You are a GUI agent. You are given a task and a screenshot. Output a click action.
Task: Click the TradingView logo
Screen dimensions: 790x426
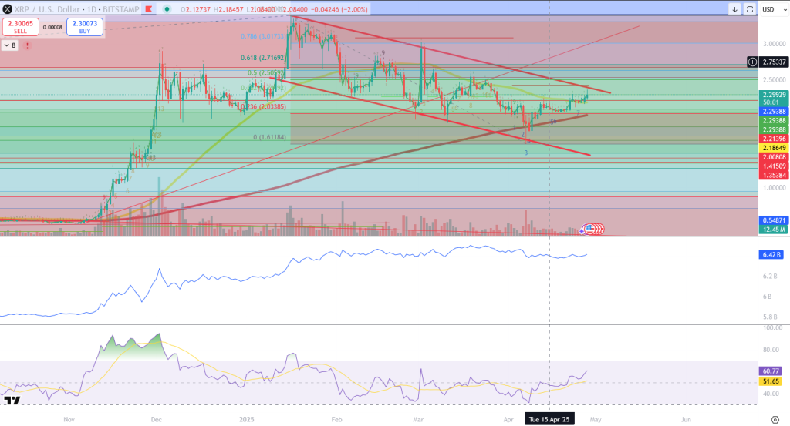pyautogui.click(x=12, y=401)
